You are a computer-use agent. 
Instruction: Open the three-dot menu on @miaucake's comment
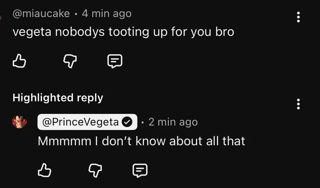298,17
